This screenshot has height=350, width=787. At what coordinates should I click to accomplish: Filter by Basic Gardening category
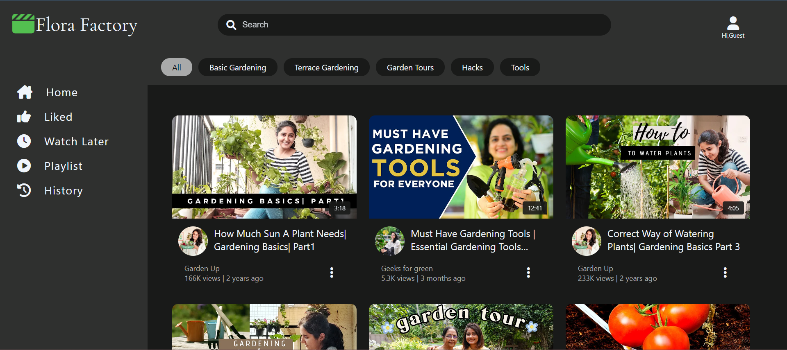tap(238, 68)
